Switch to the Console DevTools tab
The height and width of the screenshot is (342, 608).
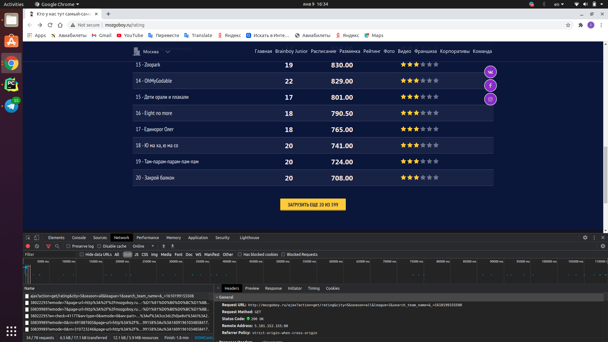click(79, 237)
